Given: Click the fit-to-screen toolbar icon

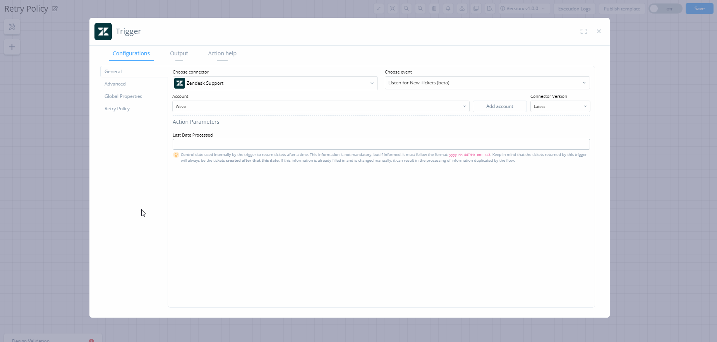Looking at the screenshot, I should [x=393, y=9].
